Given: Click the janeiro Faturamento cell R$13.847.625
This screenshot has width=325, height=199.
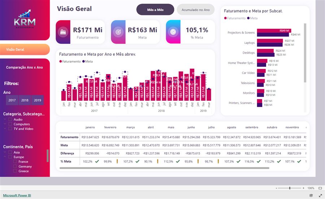Looking at the screenshot, I should (x=90, y=137).
